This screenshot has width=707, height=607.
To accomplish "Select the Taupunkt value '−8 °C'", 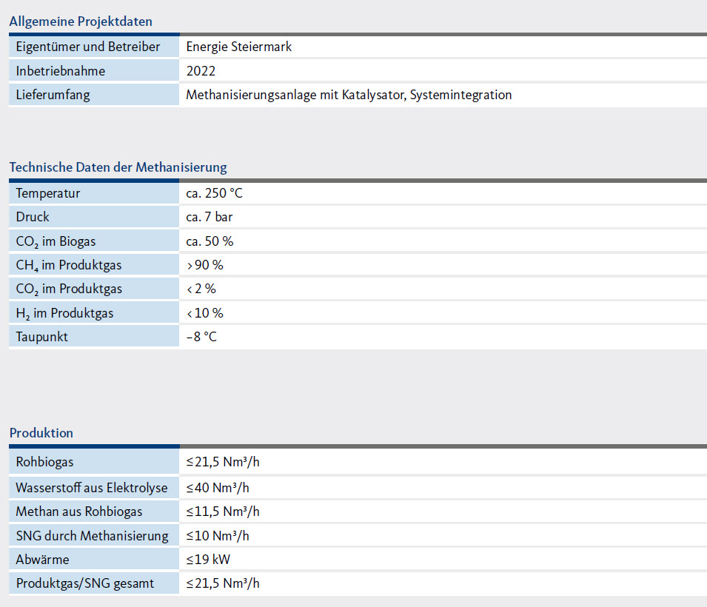I will pyautogui.click(x=201, y=337).
